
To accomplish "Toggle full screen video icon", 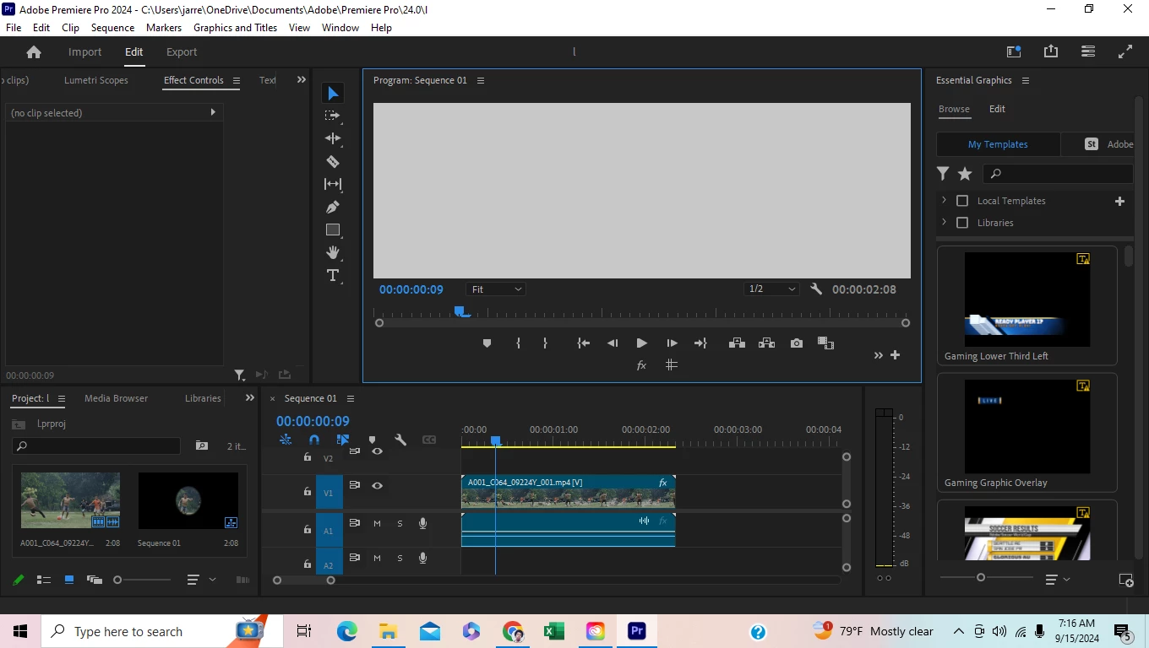I will [1125, 51].
